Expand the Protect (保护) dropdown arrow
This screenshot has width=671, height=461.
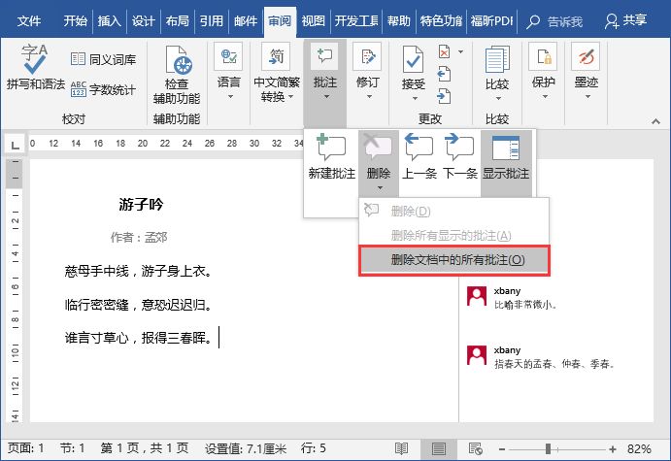click(545, 97)
